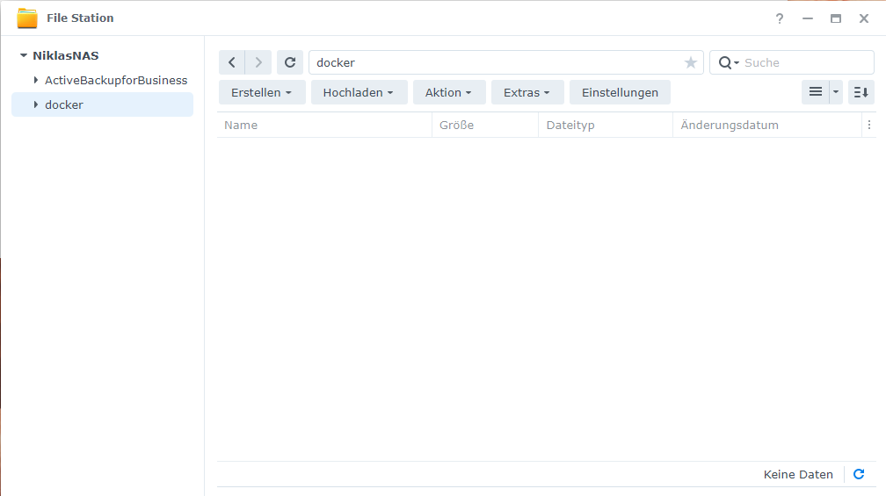Open the sort order menu icon

click(x=861, y=92)
